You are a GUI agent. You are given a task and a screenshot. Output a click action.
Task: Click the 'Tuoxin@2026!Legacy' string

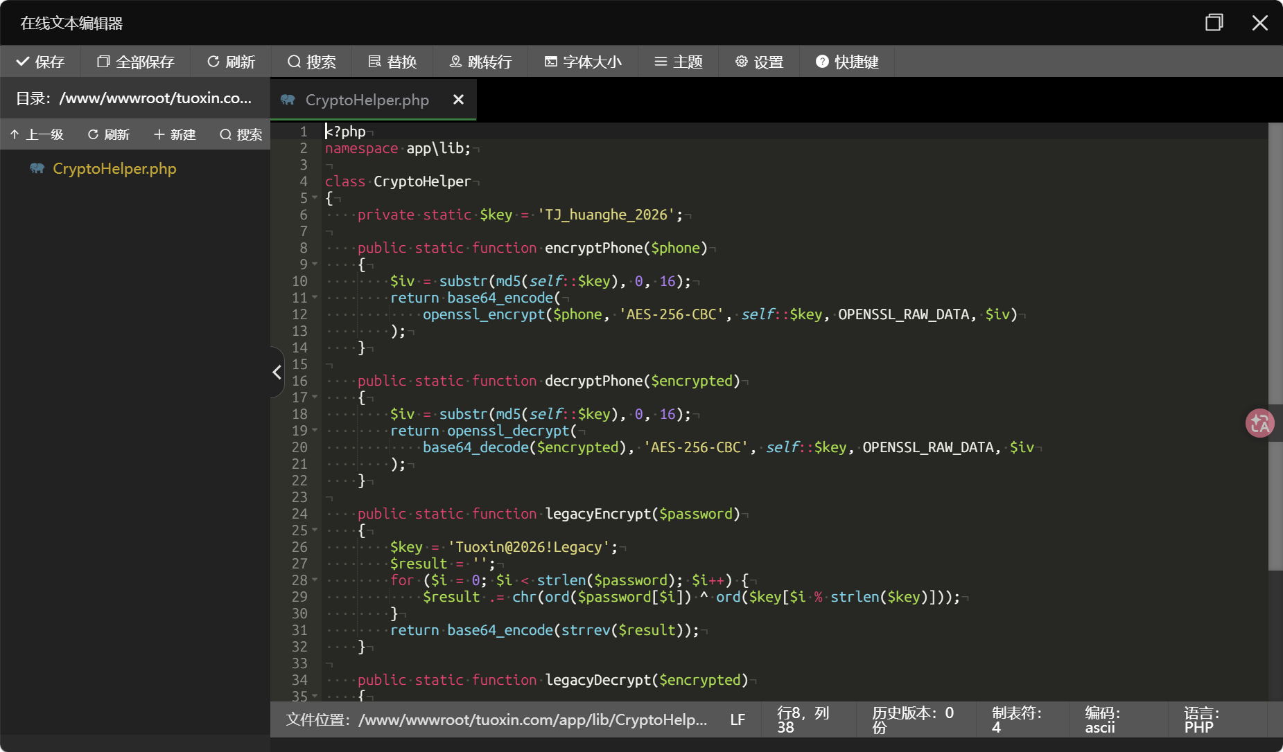point(528,546)
